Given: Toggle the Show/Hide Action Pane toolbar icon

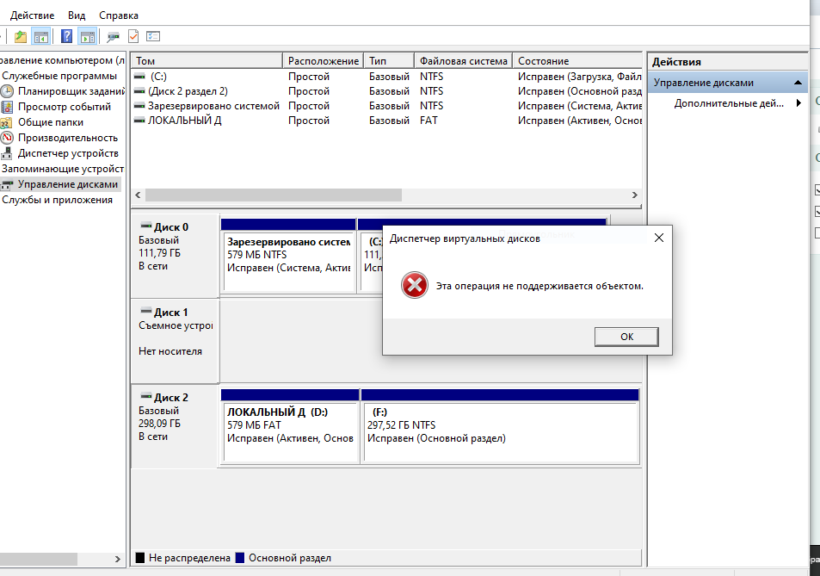Looking at the screenshot, I should [87, 37].
